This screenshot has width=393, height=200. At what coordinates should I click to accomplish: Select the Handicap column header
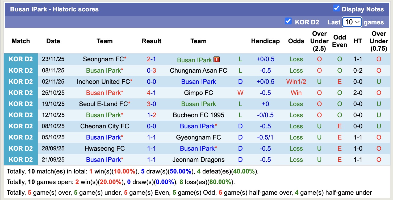click(x=265, y=41)
